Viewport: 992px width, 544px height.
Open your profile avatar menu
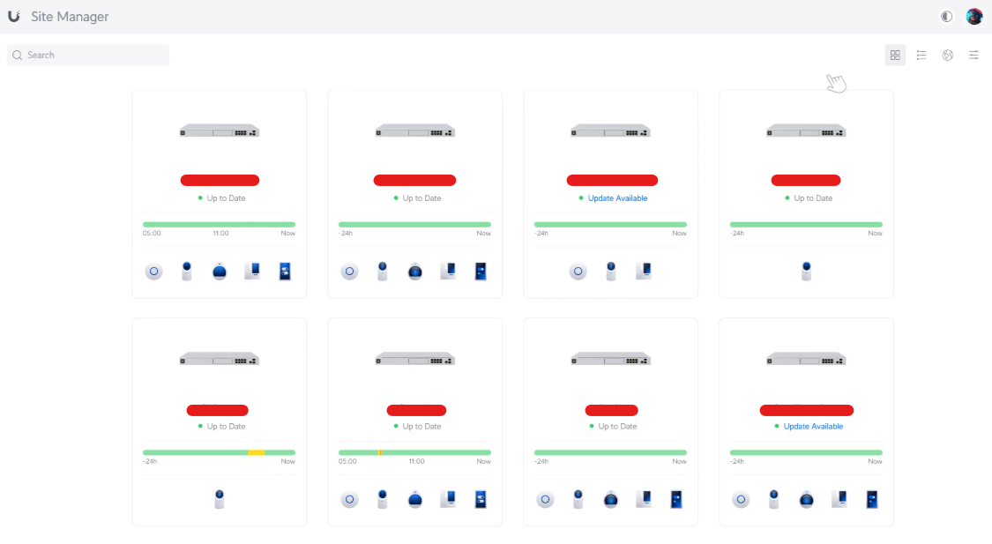(973, 16)
